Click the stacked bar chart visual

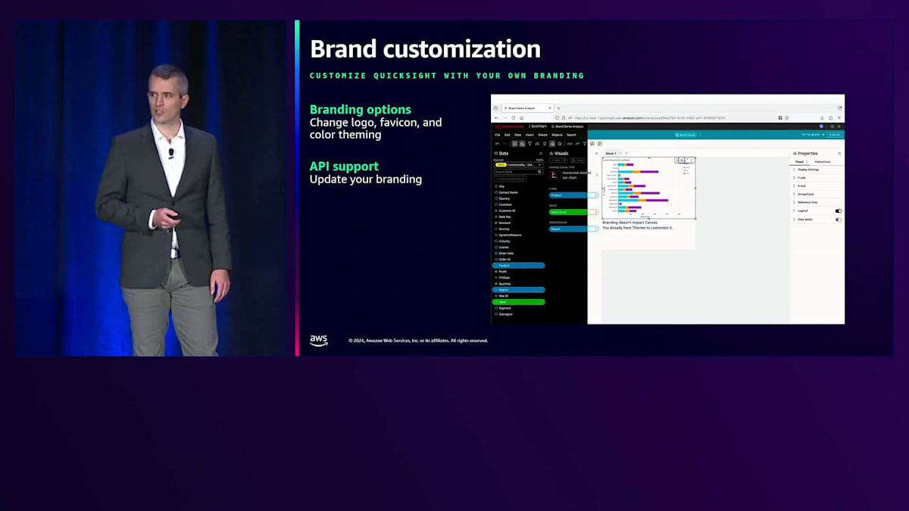point(648,188)
